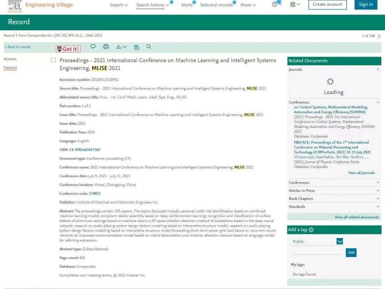Viewport: 385px width, 289px height.
Task: Click the accession number 20220411520931
Action: click(105, 79)
